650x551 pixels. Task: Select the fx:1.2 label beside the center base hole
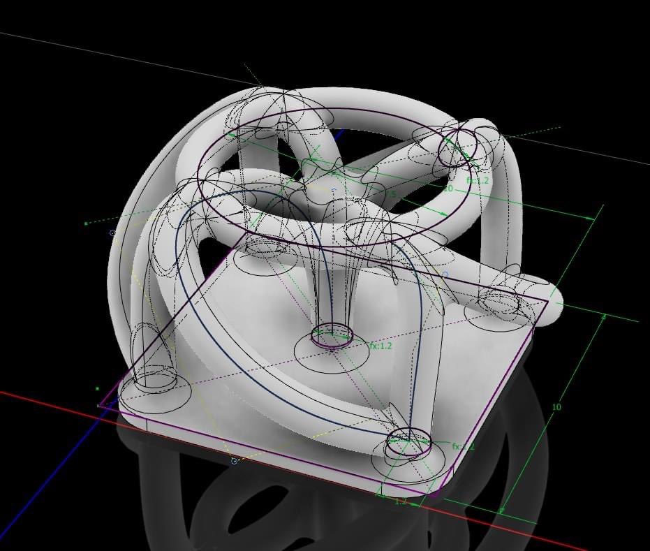[x=381, y=346]
